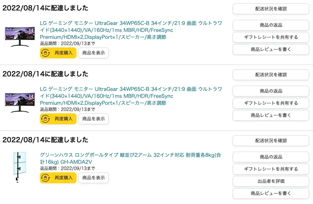Click 商品を表示 for the first monitor
Image resolution: width=313 pixels, height=204 pixels.
tap(94, 53)
